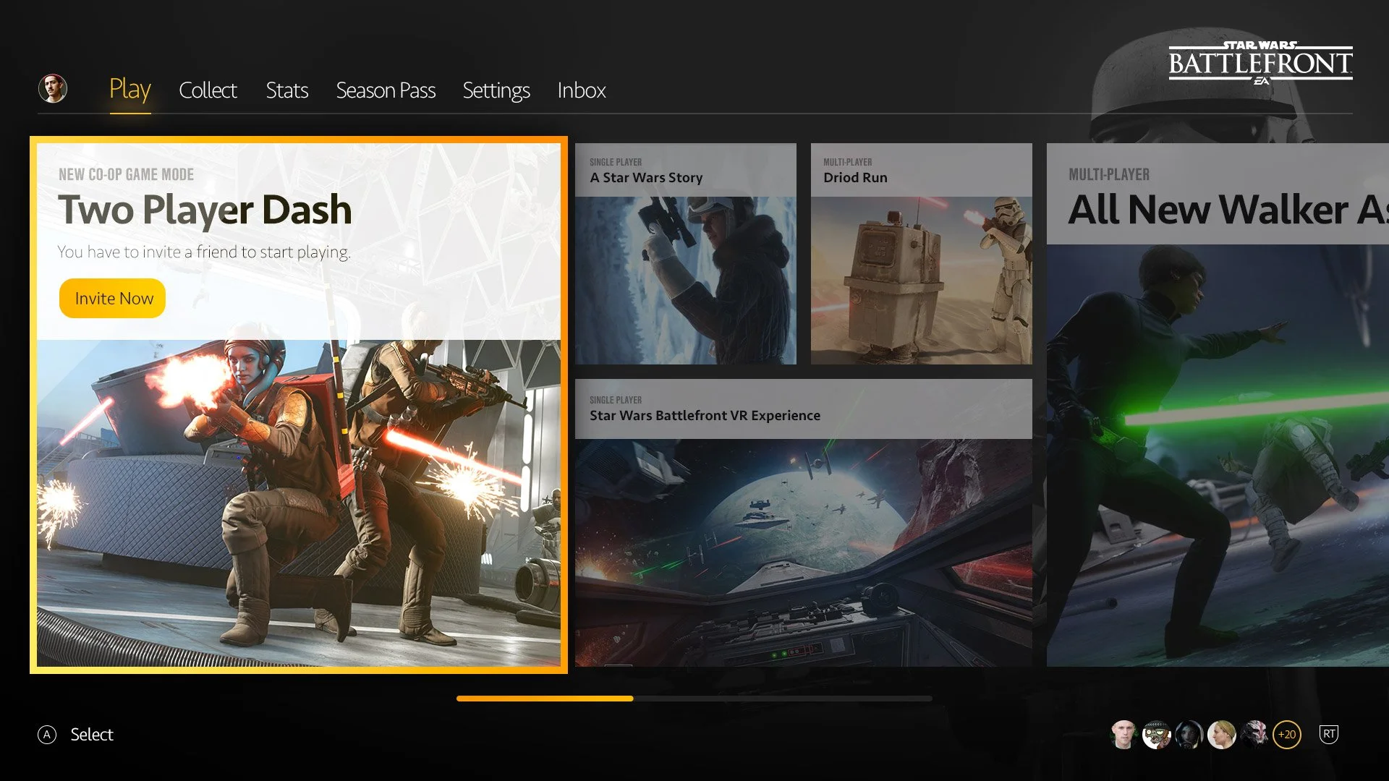Image resolution: width=1389 pixels, height=781 pixels.
Task: Open the +20 more friends circle
Action: 1287,735
